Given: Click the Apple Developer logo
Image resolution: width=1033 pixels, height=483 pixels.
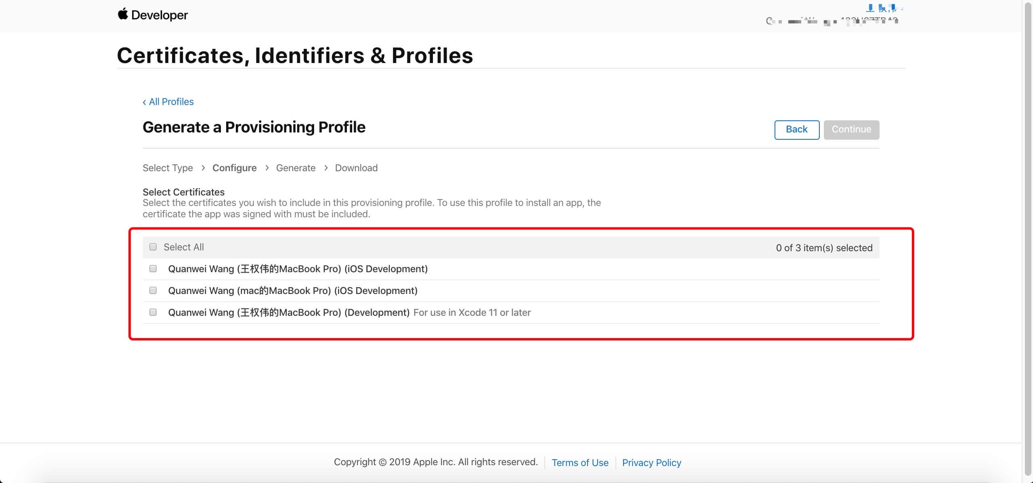Looking at the screenshot, I should click(x=153, y=15).
